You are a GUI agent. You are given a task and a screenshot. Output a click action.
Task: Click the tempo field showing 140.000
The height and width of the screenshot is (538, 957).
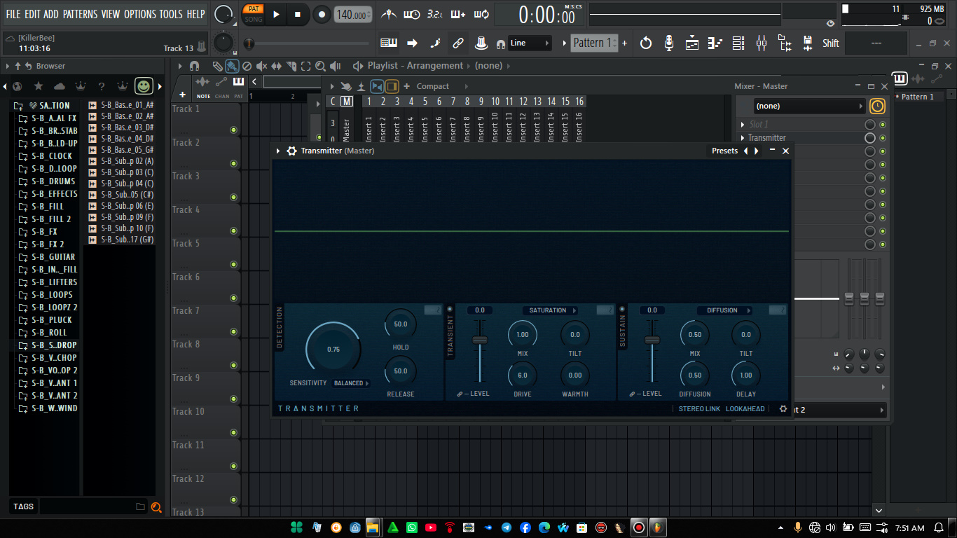[x=353, y=15]
